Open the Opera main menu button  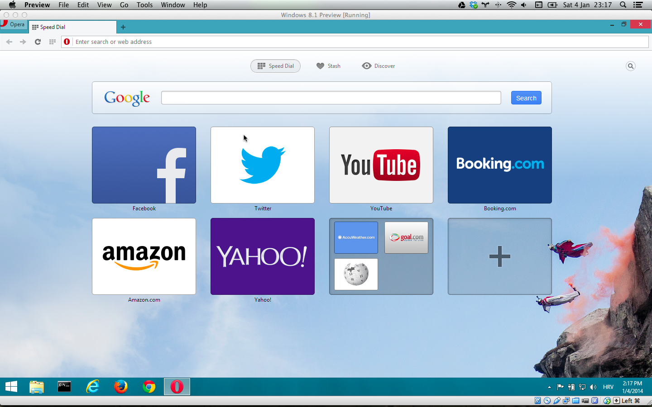pyautogui.click(x=14, y=24)
